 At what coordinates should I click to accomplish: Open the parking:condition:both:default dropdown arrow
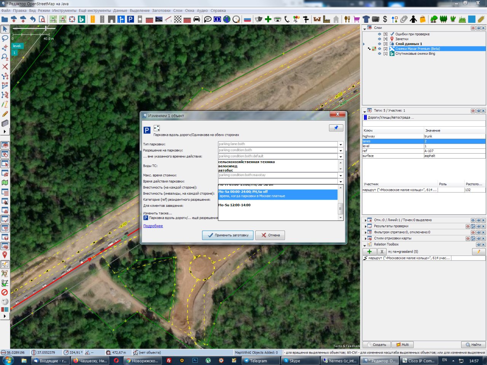click(x=341, y=156)
